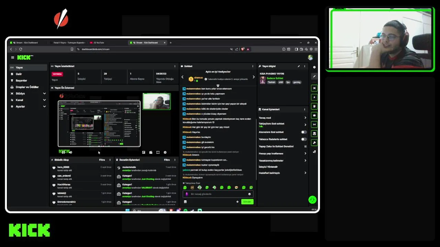The image size is (440, 247).
Task: Expand the Ayarlar sidebar group
Action: click(28, 107)
